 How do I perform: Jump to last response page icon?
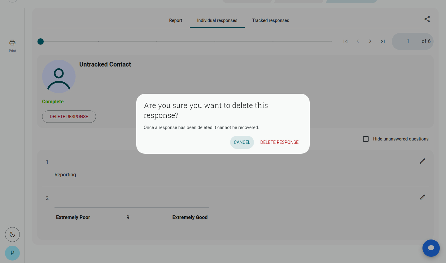[383, 41]
